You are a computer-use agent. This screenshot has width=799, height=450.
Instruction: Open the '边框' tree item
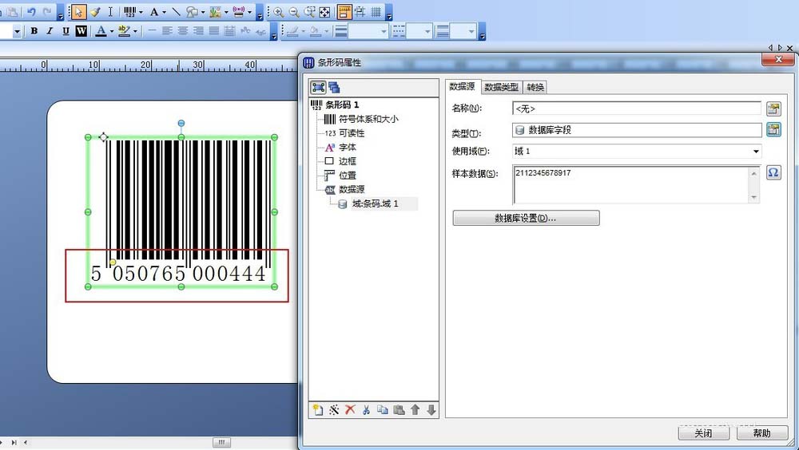tap(348, 161)
